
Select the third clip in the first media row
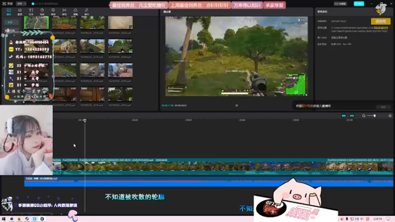pos(92,23)
